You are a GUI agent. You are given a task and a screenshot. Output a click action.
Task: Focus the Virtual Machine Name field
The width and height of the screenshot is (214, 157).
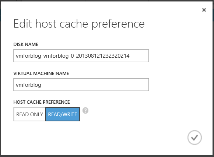81,85
